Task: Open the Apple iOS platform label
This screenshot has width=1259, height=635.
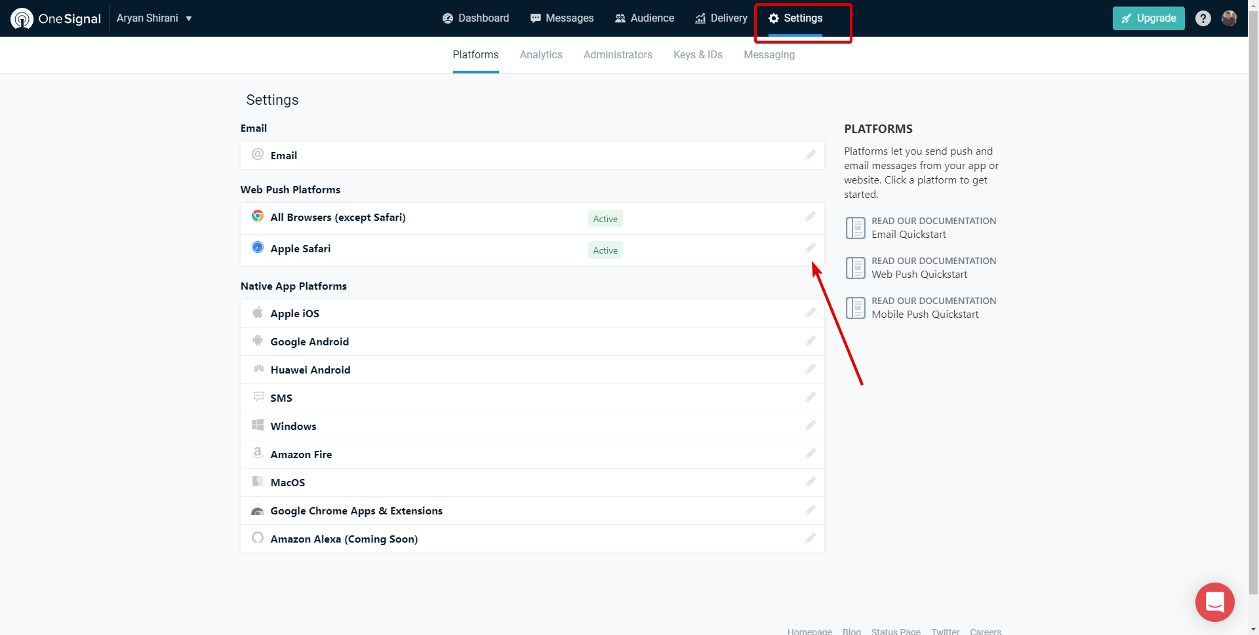Action: click(x=295, y=313)
